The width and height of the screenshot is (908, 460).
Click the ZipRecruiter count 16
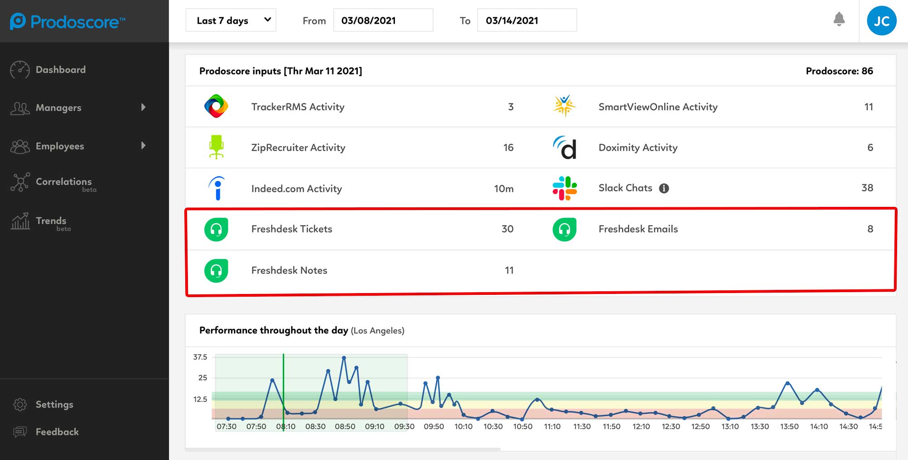(508, 148)
